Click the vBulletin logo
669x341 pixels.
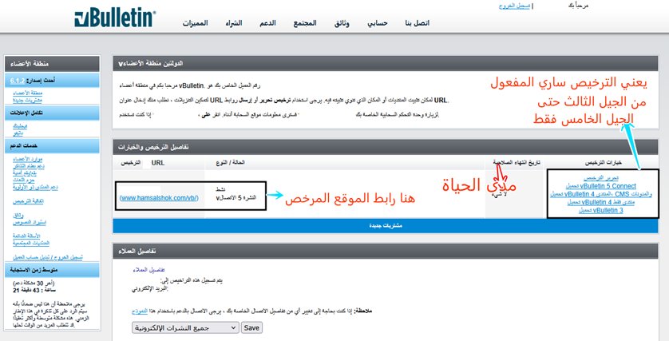pyautogui.click(x=115, y=18)
